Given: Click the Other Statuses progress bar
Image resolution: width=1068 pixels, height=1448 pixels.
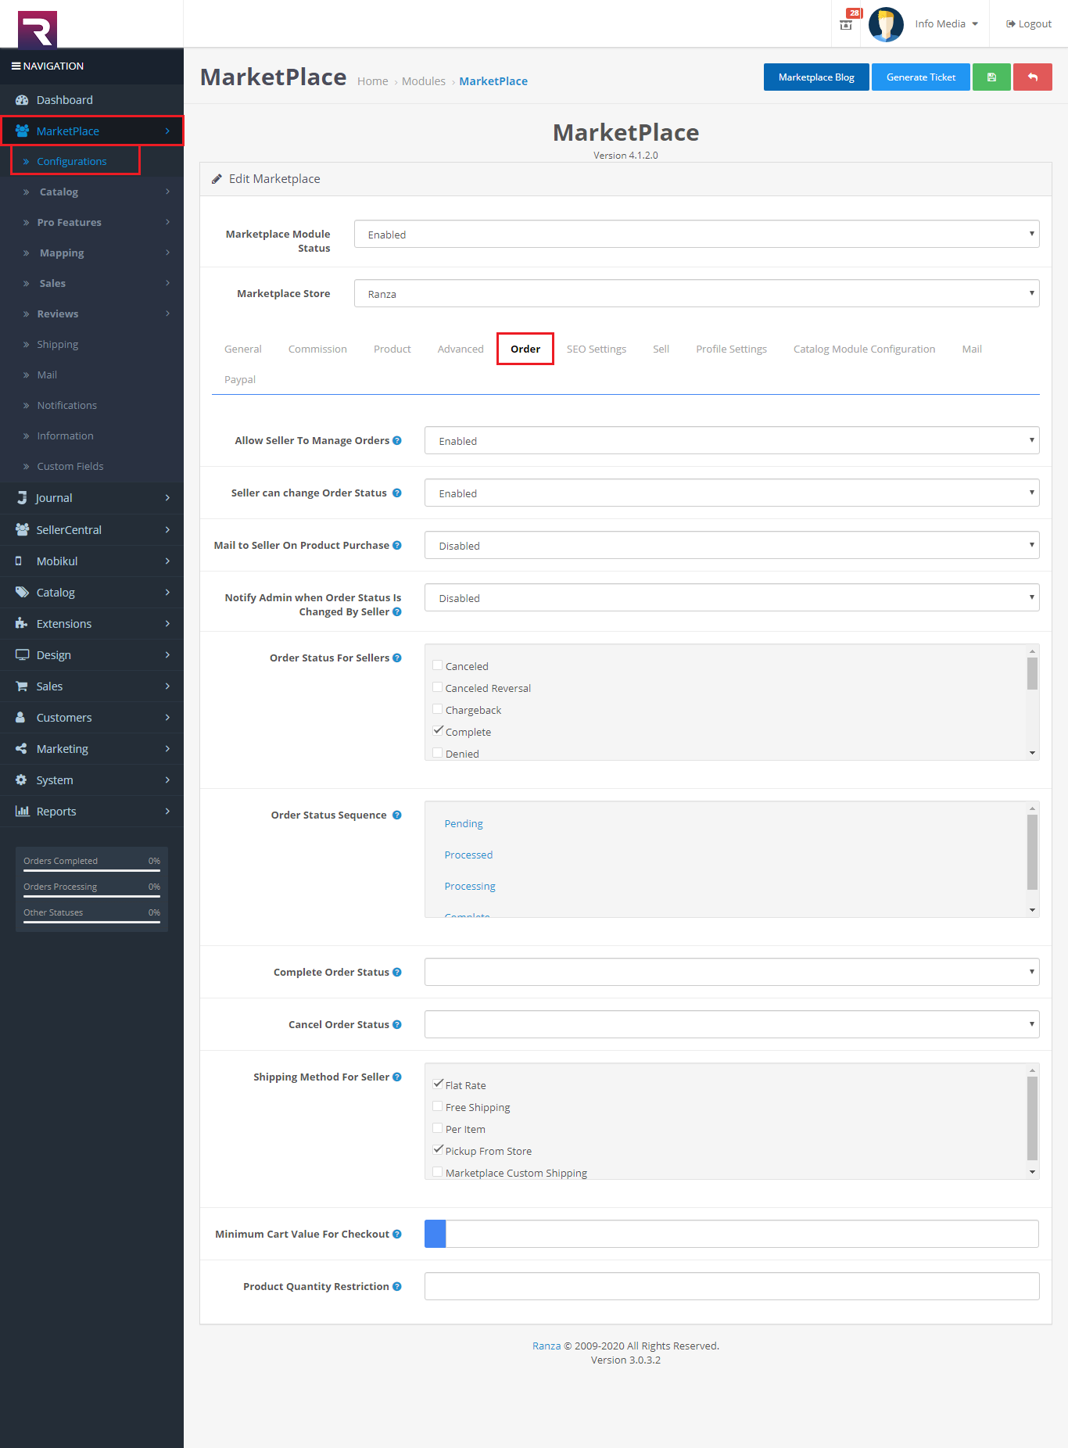Looking at the screenshot, I should 91,921.
